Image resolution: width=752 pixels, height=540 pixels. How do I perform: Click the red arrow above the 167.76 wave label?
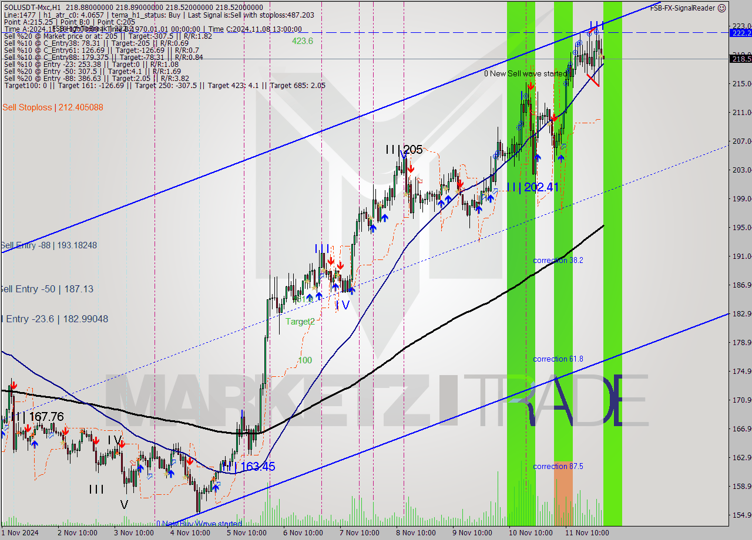pyautogui.click(x=13, y=386)
